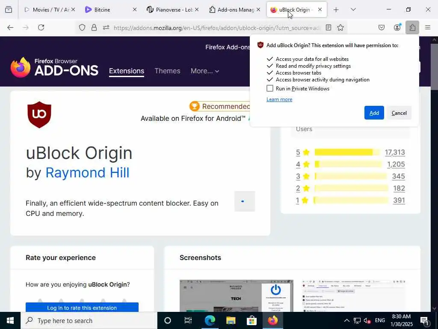Reload the current page
This screenshot has height=329, width=438.
tap(41, 27)
